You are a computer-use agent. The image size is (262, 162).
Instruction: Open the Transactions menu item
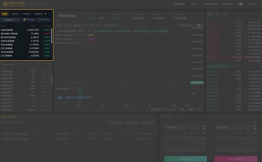pos(210,4)
